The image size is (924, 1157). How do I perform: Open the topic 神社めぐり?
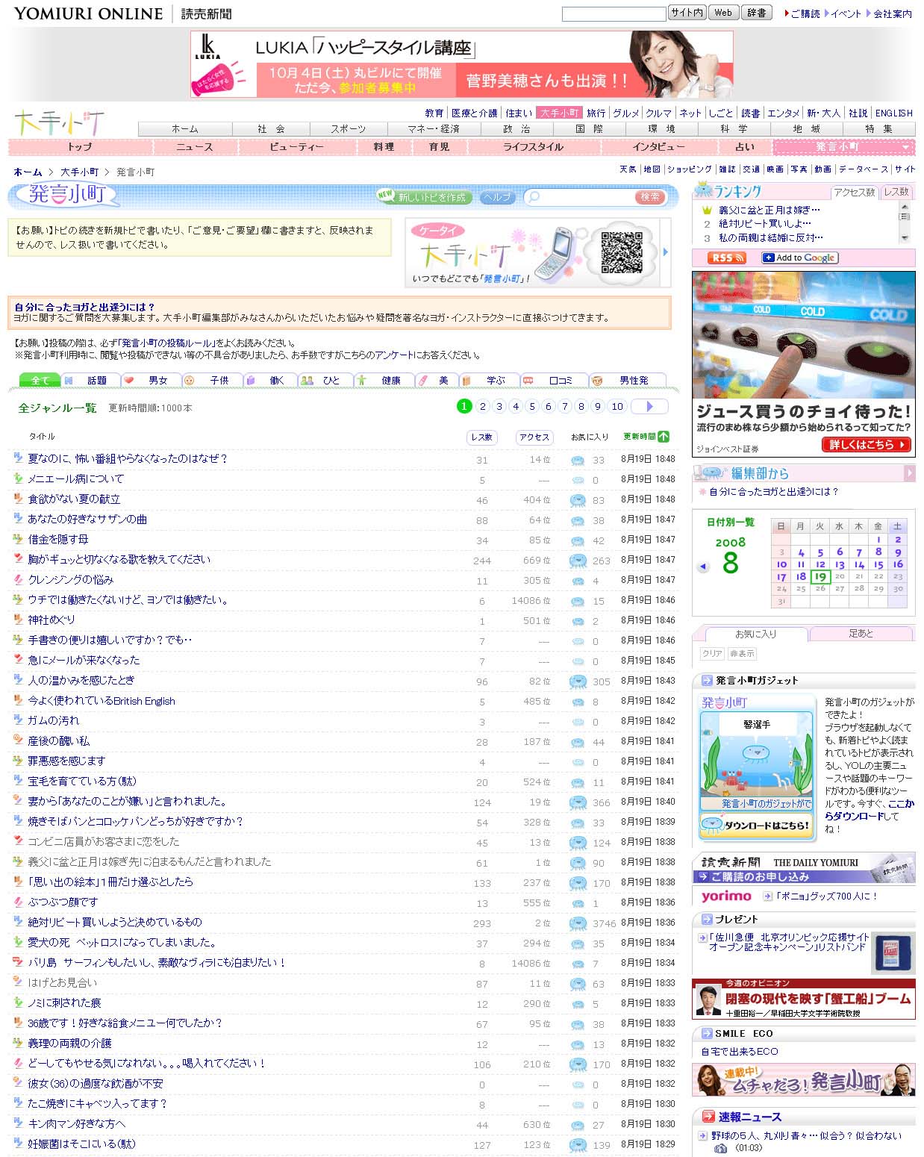(x=51, y=620)
